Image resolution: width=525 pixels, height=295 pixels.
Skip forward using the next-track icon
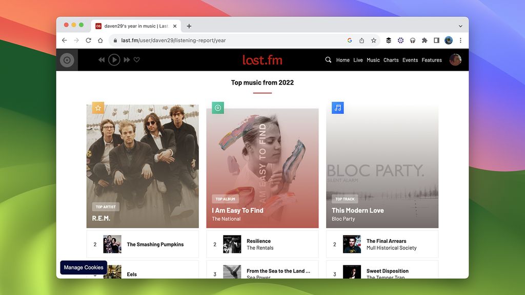[127, 59]
